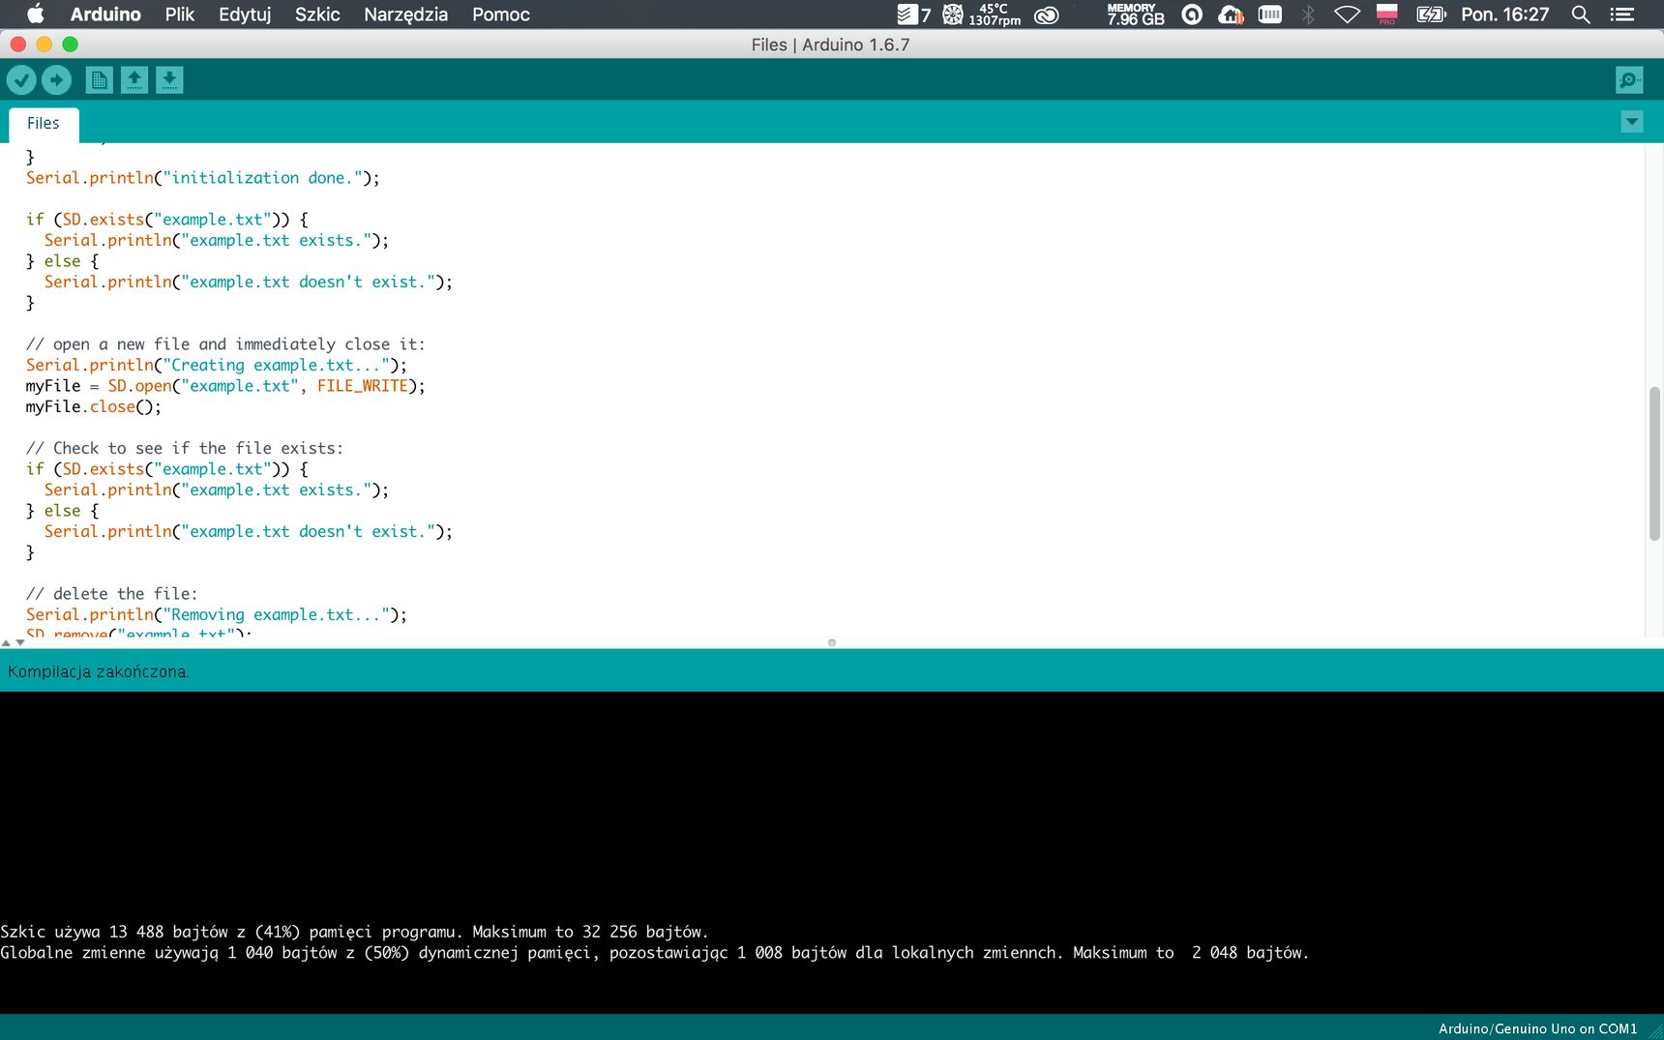Click the Upload arrow button
1664x1040 pixels.
click(56, 79)
